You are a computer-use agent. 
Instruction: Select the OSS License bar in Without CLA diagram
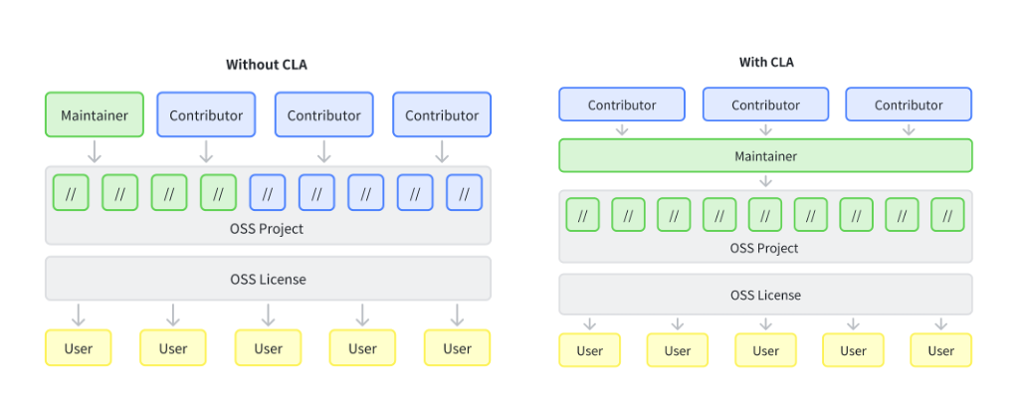[x=268, y=279]
